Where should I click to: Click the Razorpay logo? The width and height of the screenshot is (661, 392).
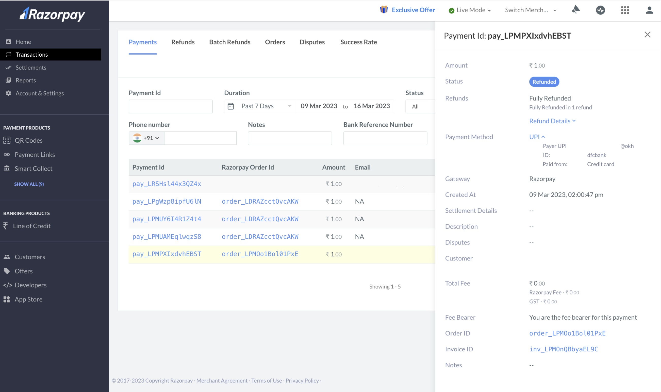pyautogui.click(x=52, y=14)
